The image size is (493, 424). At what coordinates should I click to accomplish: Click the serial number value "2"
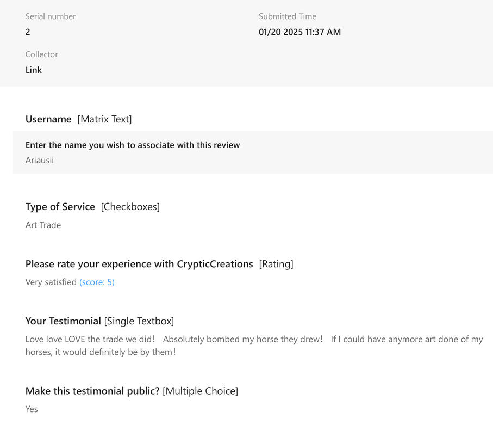[x=28, y=32]
